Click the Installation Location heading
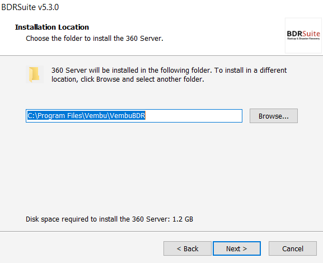The height and width of the screenshot is (263, 323). pos(52,27)
